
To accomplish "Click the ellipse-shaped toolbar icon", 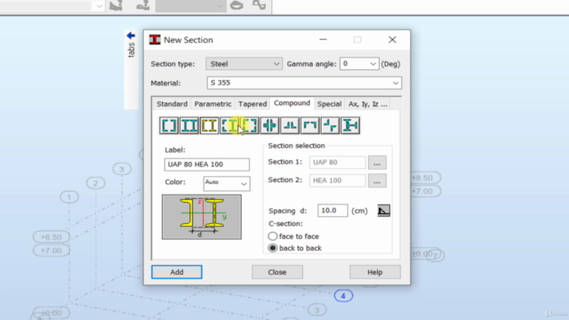I will click(x=236, y=5).
